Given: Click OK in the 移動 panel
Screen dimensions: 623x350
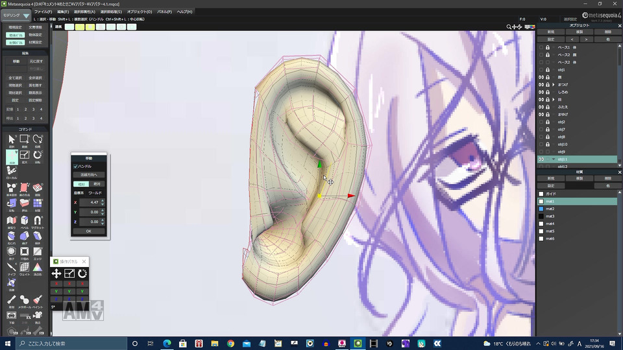Looking at the screenshot, I should point(89,231).
